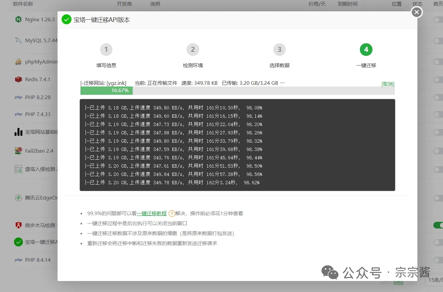This screenshot has height=292, width=443.
Task: Open the 15条/页 page size dropdown
Action: 434,280
